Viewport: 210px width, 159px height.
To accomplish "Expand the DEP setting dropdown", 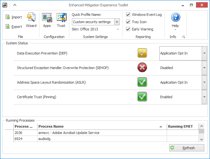I will click(x=204, y=53).
